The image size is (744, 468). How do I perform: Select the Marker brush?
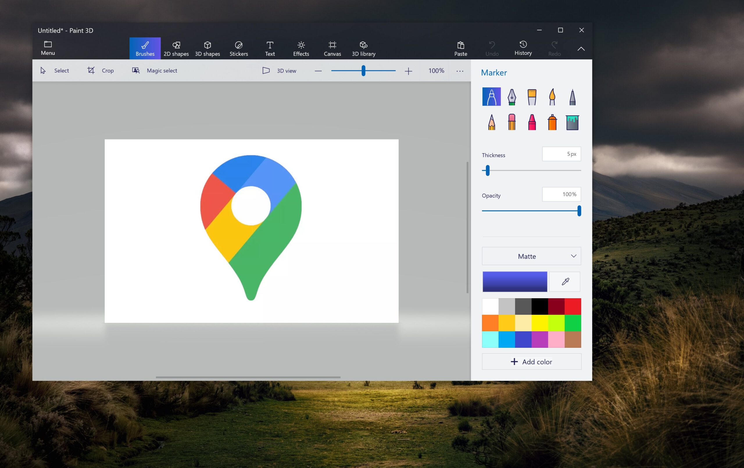(491, 97)
